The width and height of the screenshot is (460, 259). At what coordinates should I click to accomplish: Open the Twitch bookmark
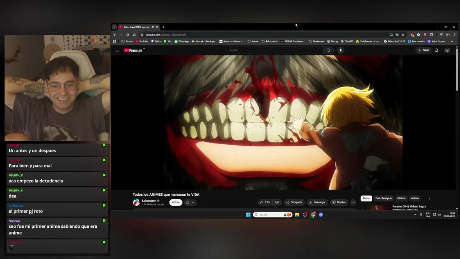pos(156,41)
